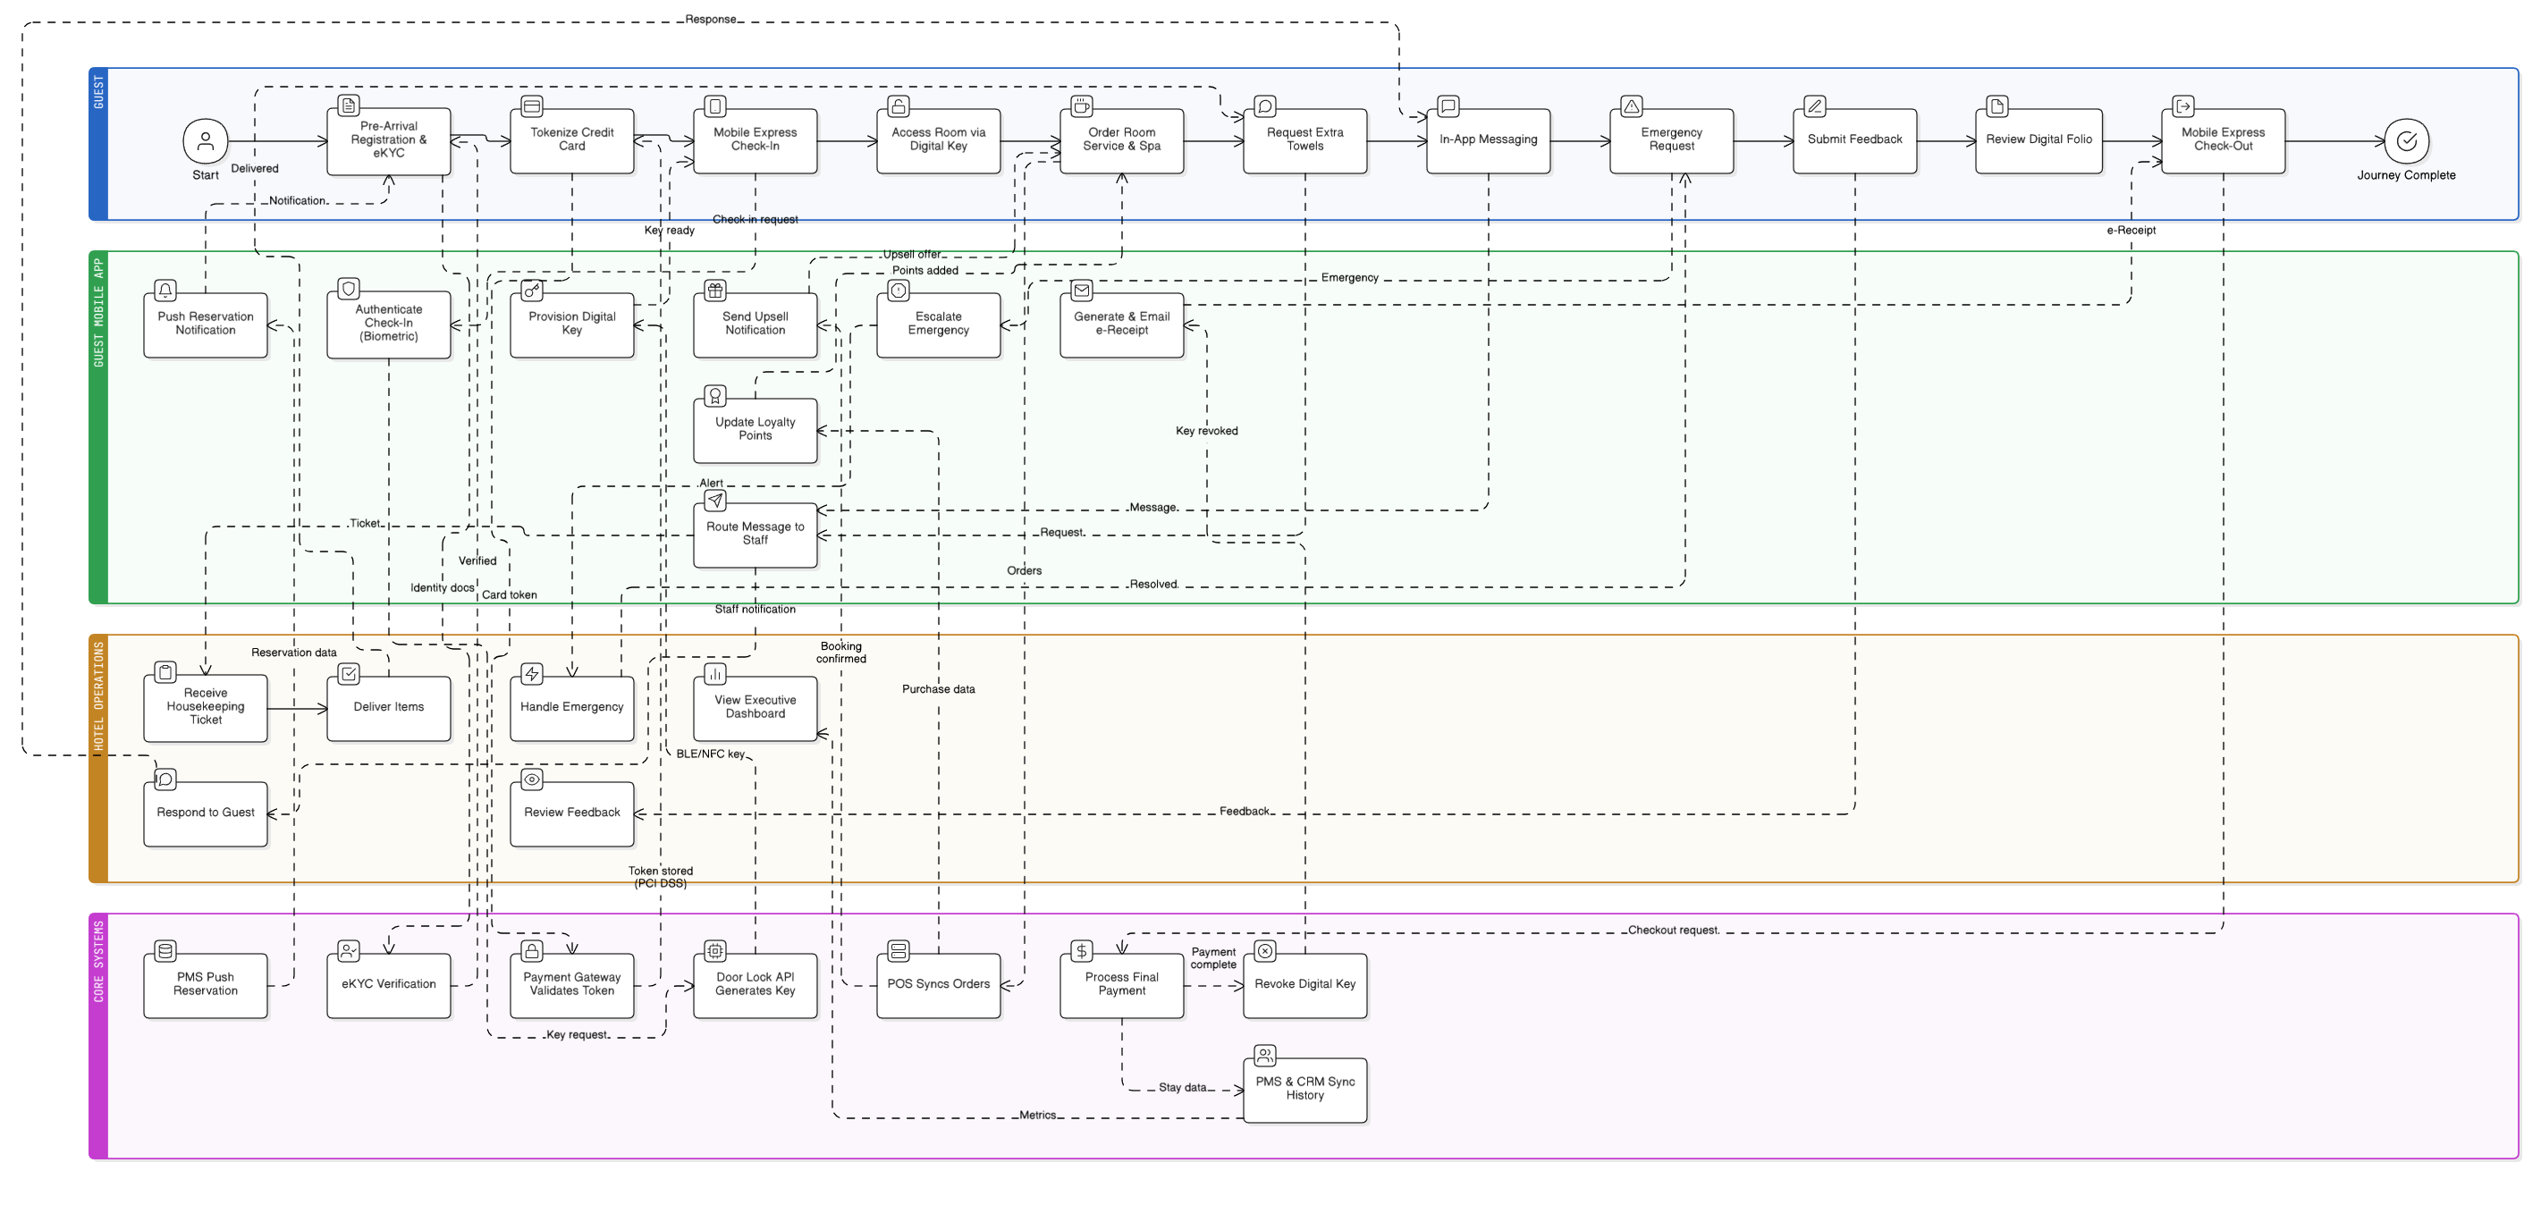Screen dimensions: 2541x1230
Task: Click the lightning icon on Handle Emergency
Action: coord(531,675)
